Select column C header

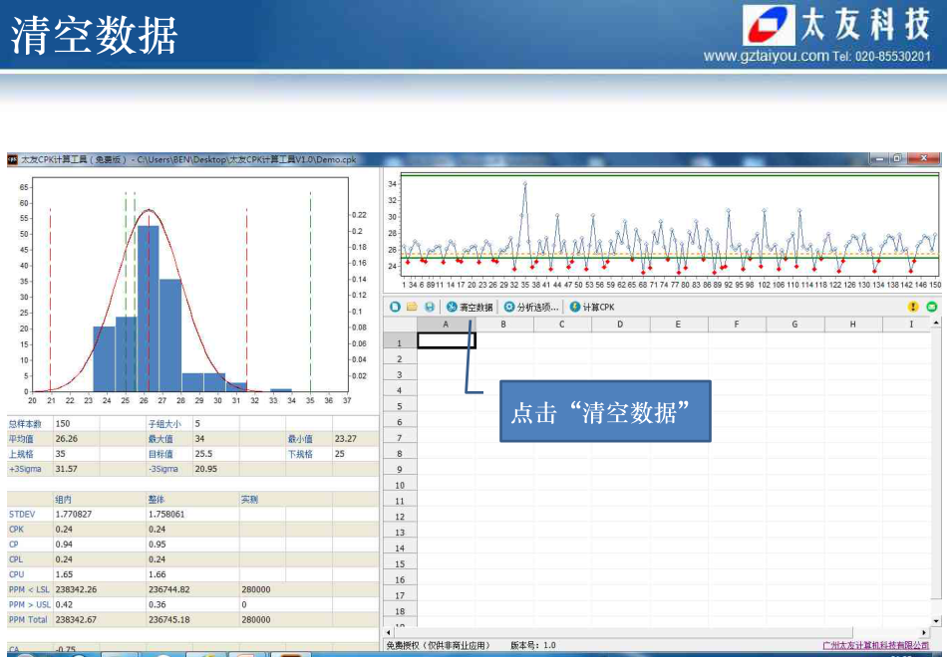click(x=561, y=325)
